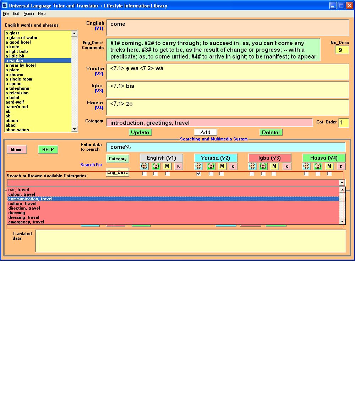
Task: Click the 'Enter data to search' input field
Action: [226, 147]
